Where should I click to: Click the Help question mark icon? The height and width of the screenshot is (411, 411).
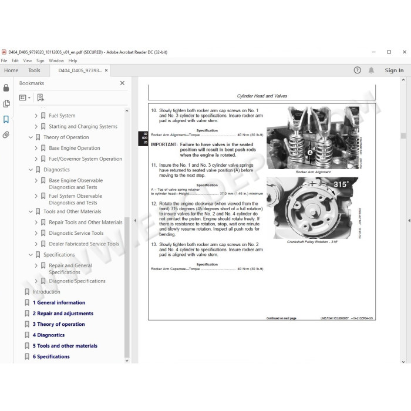tap(357, 70)
